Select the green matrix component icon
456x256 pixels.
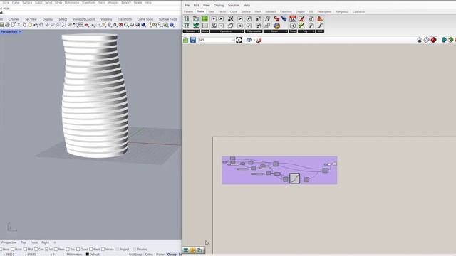205,19
